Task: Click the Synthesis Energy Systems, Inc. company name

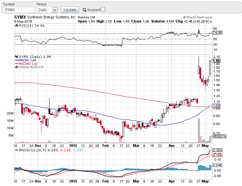Action: tap(52, 17)
